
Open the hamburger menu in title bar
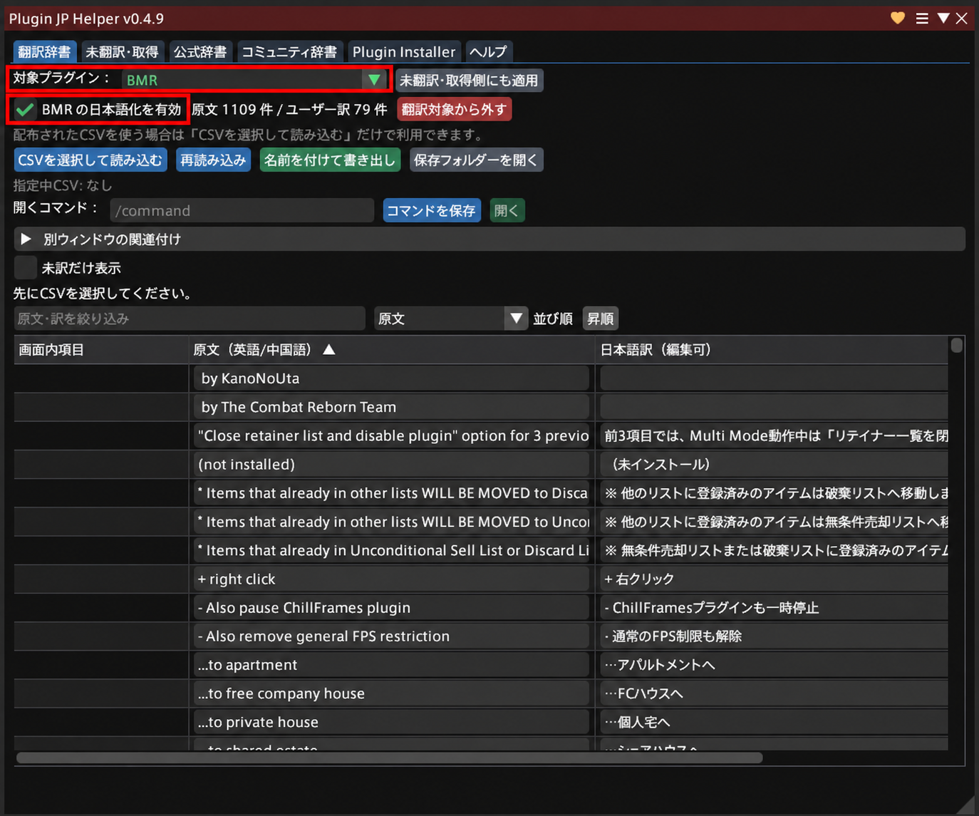click(x=922, y=19)
